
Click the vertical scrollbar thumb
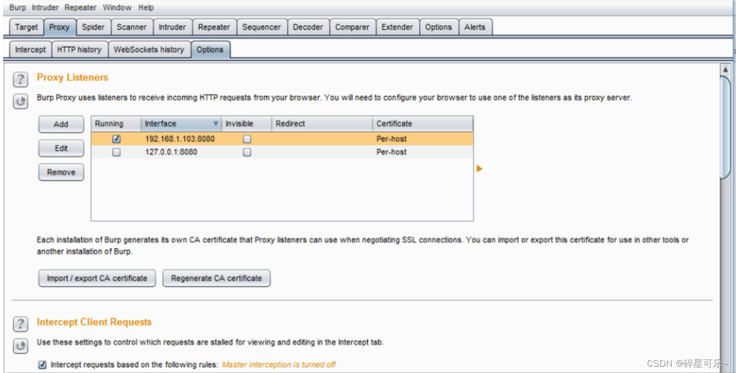[x=725, y=127]
